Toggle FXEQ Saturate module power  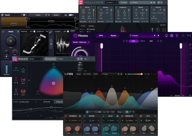pos(66,116)
